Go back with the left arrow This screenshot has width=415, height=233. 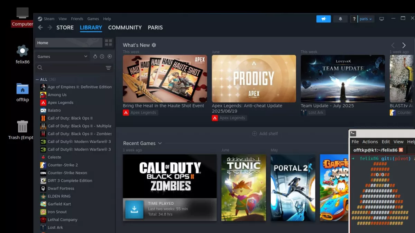(x=40, y=28)
